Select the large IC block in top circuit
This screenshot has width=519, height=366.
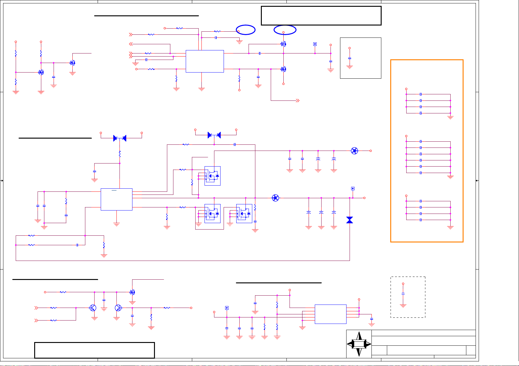pos(205,61)
